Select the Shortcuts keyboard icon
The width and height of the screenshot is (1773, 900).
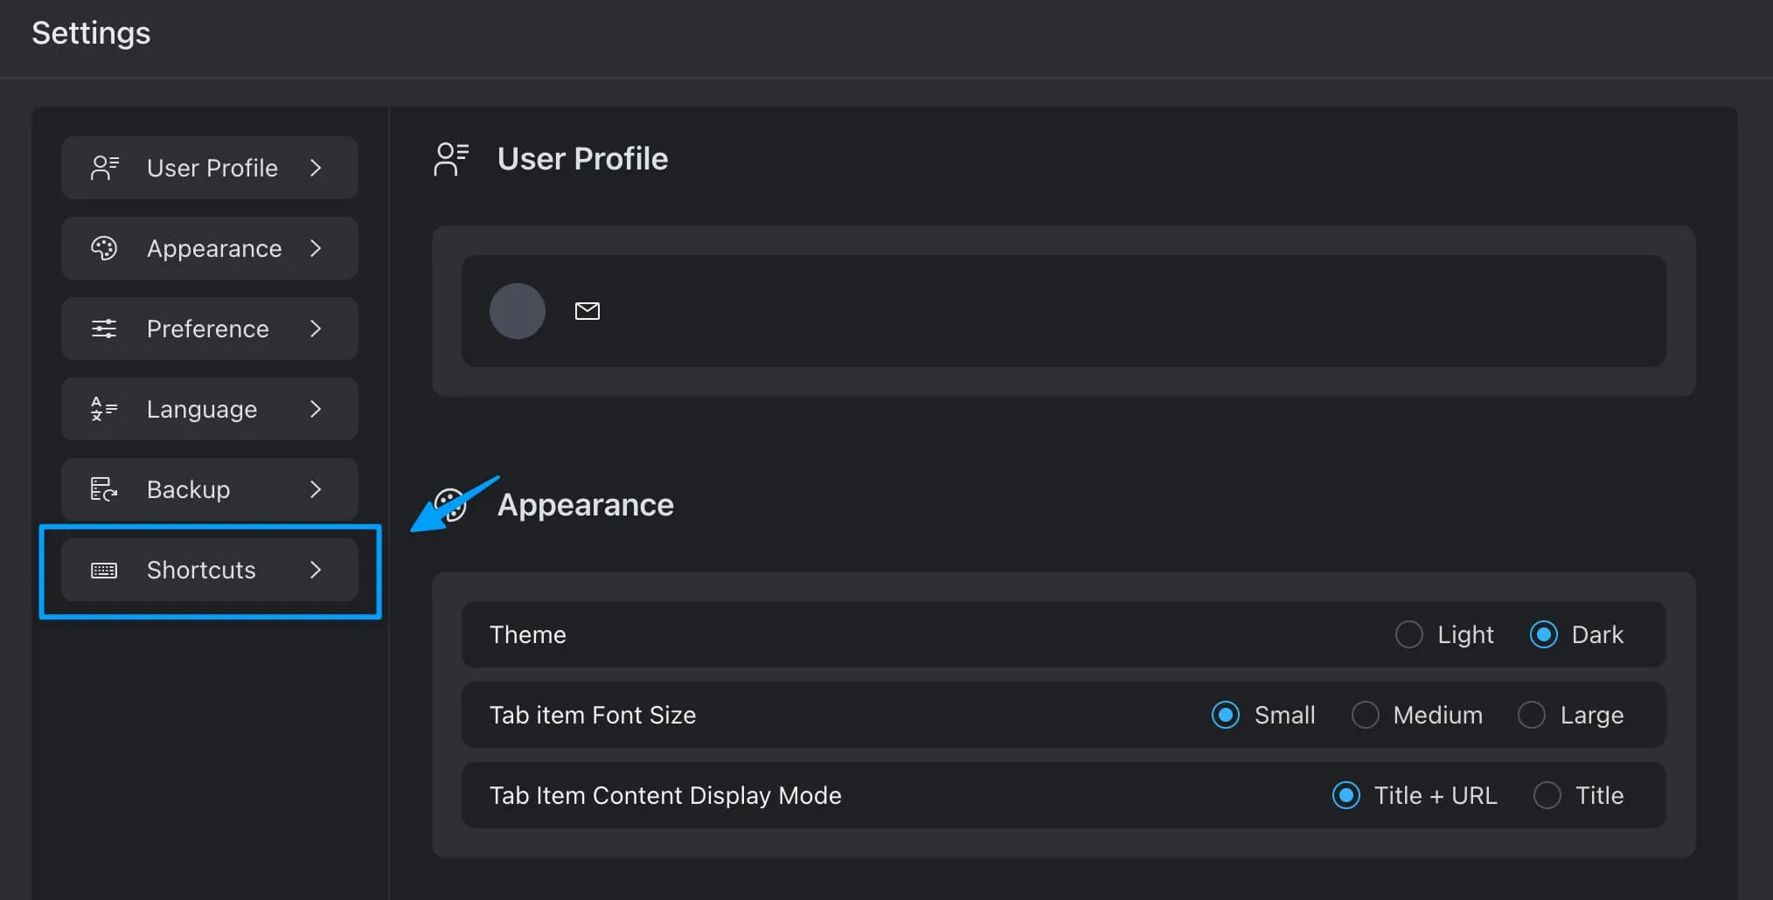pyautogui.click(x=105, y=570)
